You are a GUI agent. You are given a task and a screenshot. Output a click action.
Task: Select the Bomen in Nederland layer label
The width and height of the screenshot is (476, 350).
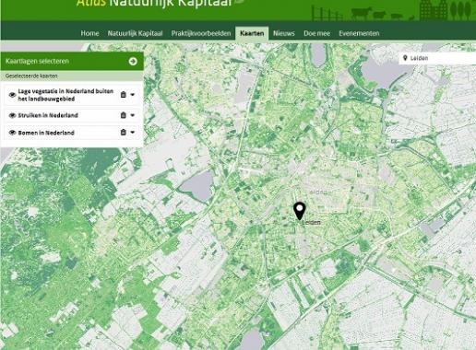tap(46, 133)
